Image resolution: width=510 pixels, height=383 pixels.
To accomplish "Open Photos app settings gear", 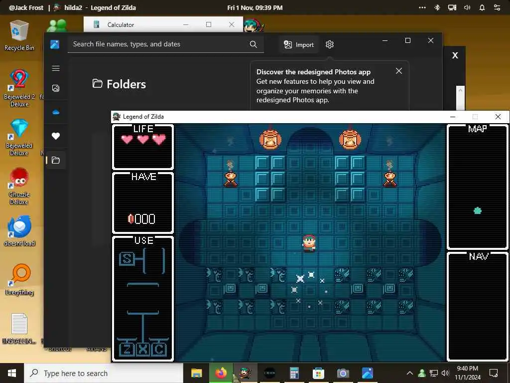I will tap(330, 44).
